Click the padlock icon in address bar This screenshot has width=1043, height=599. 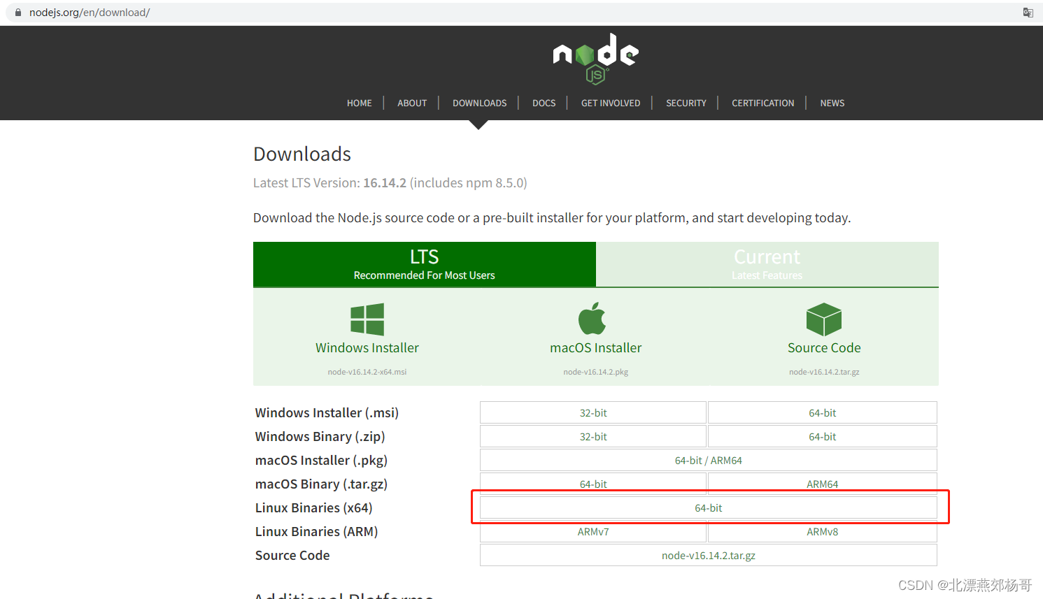pyautogui.click(x=18, y=13)
